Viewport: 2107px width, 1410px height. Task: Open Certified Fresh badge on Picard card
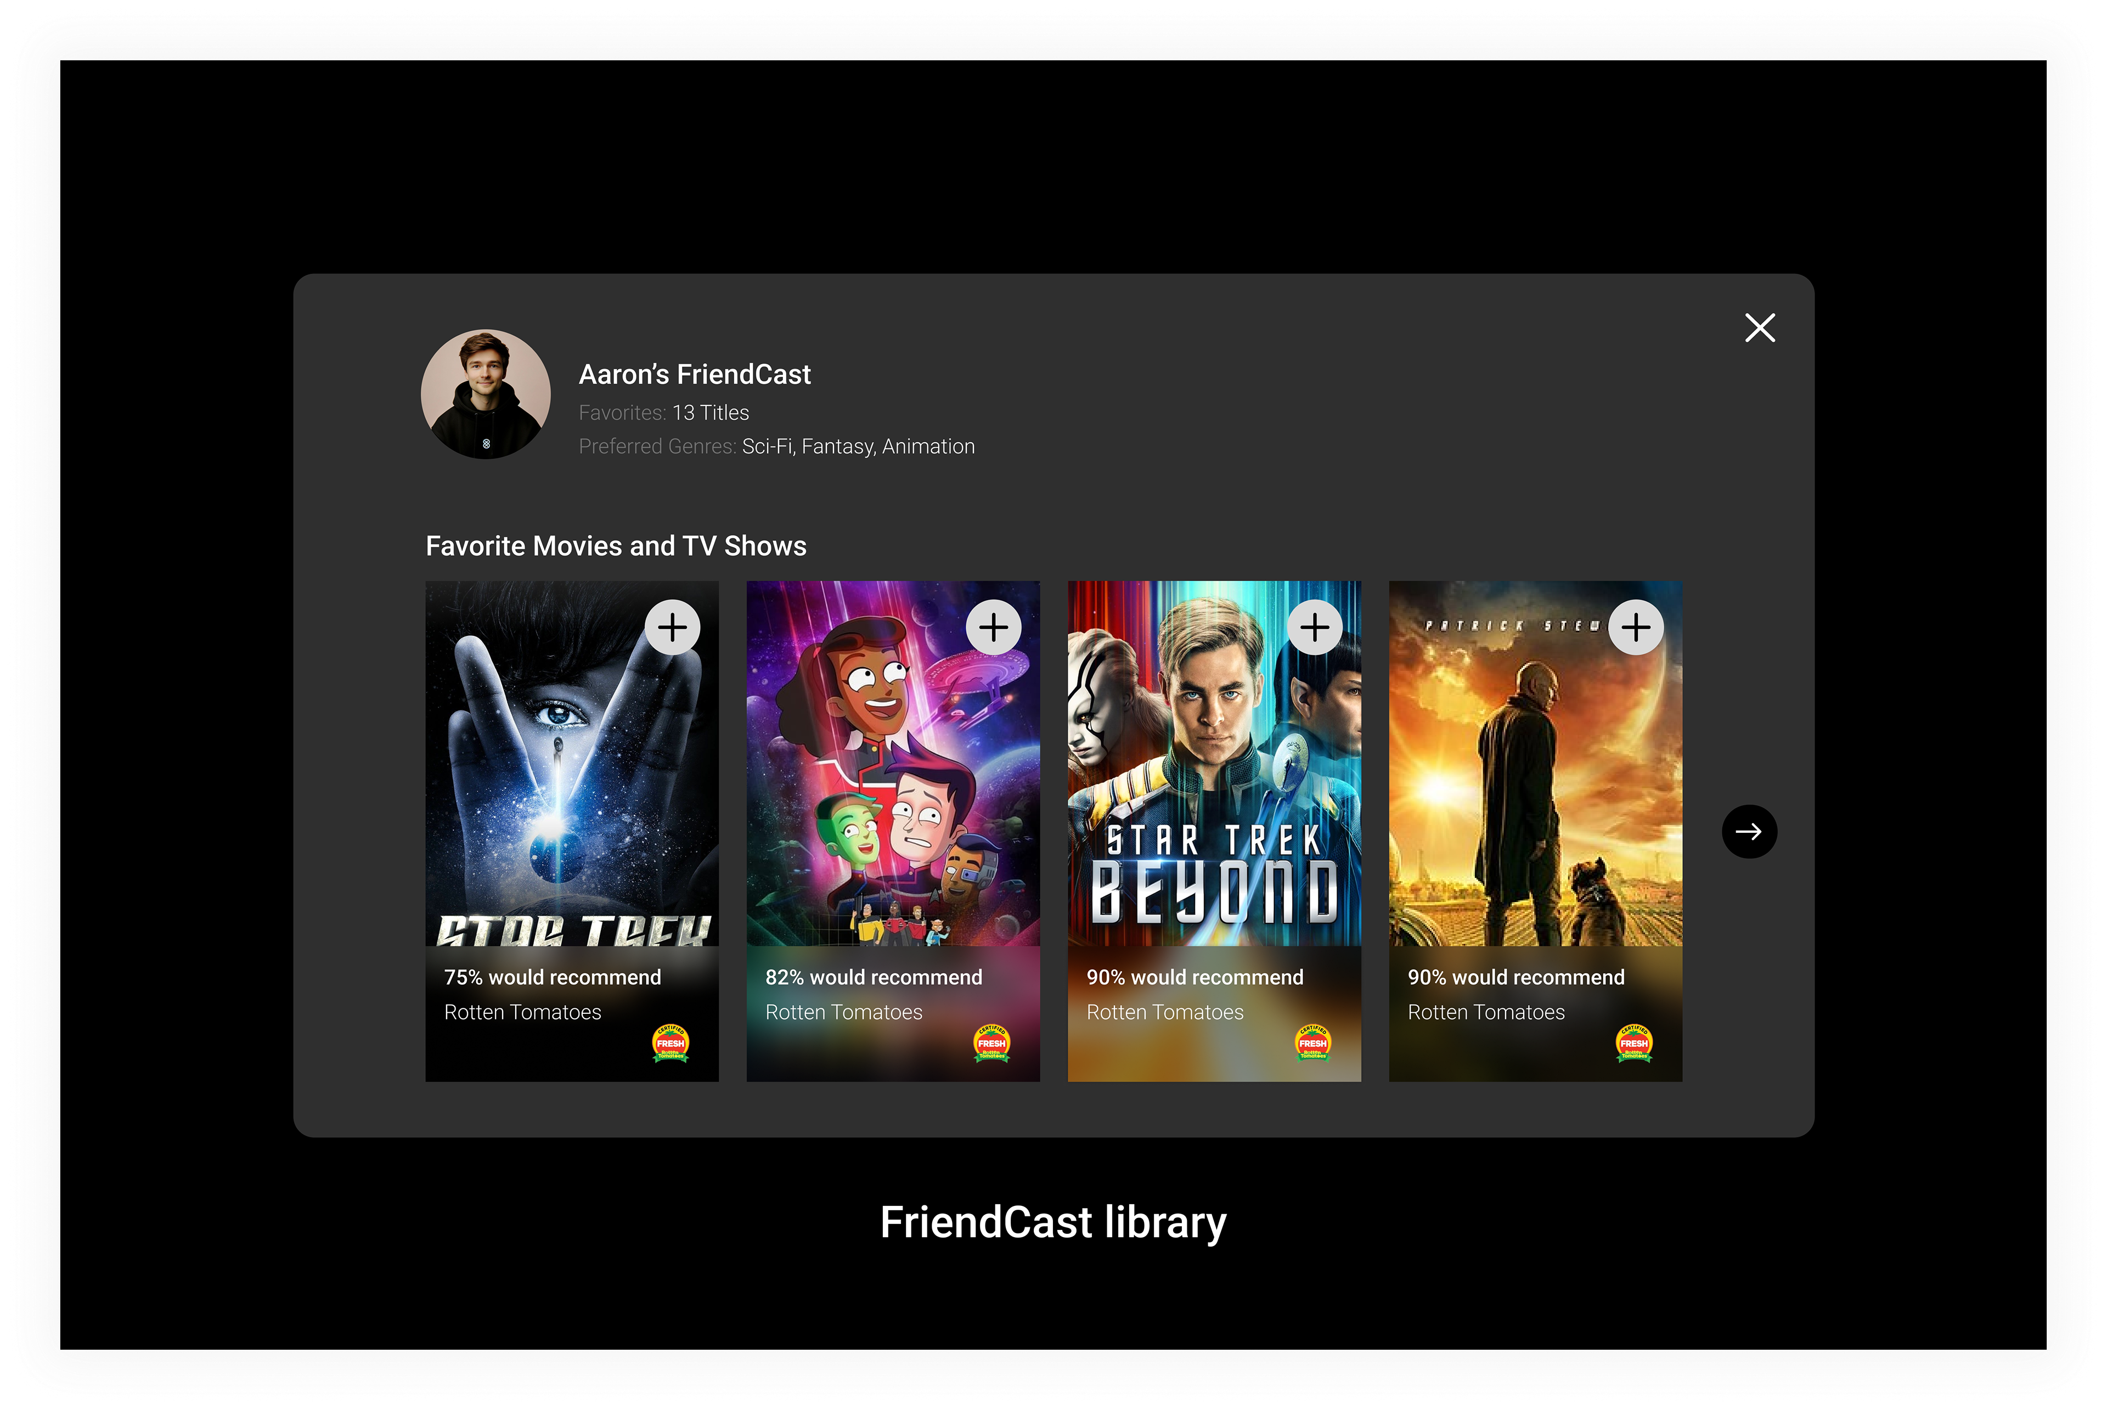(x=1633, y=1043)
